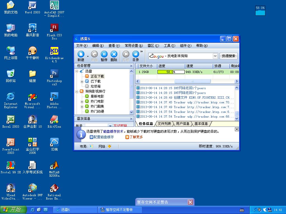The height and width of the screenshot is (214, 286).
Task: Expand the 热门剧集 tree node
Action: [82, 107]
